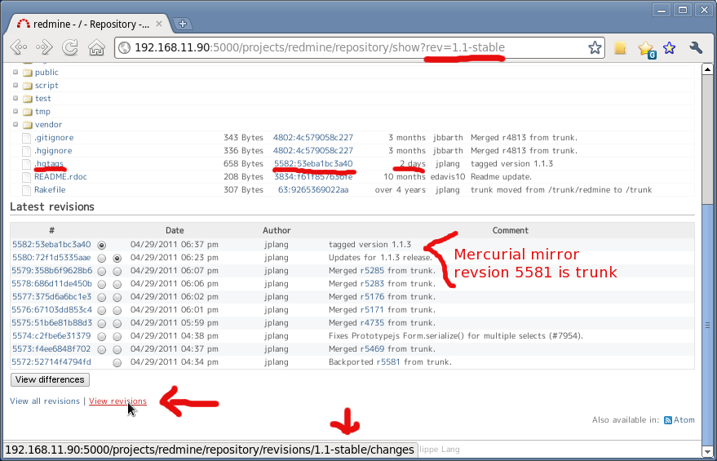Click the Google bookmarks star extension
717x461 pixels.
tap(647, 48)
